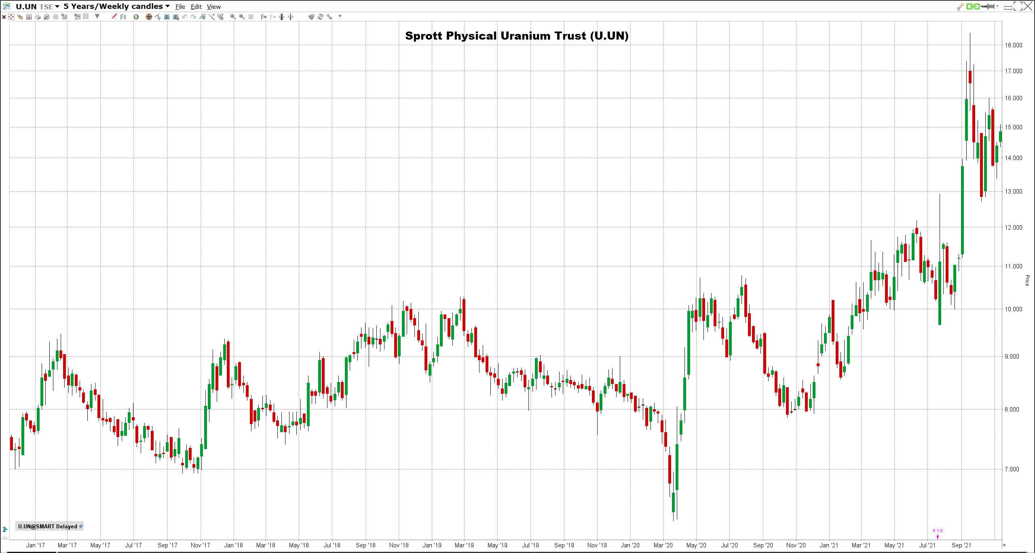This screenshot has width=1035, height=553.
Task: Select the arrow pointer tool
Action: tap(158, 17)
